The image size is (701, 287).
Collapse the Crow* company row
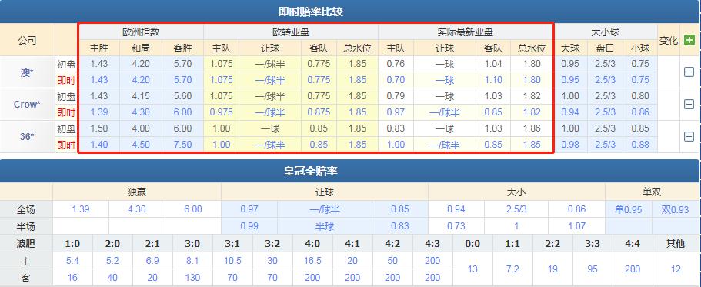(x=689, y=104)
